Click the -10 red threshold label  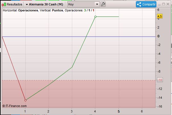(160, 80)
